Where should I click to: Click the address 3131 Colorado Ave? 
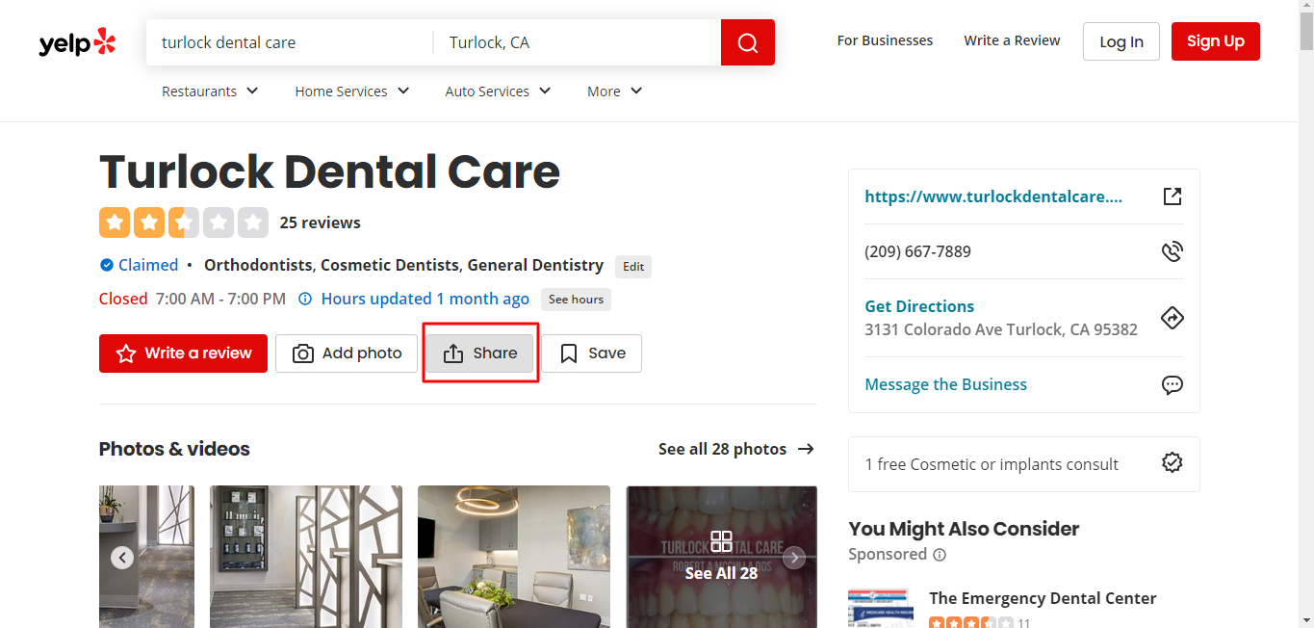1001,329
